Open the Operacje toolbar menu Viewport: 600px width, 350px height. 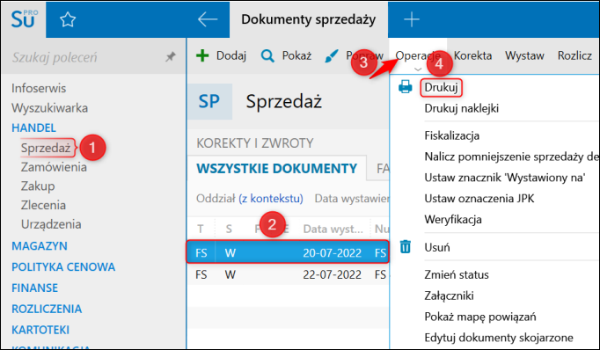[x=418, y=56]
